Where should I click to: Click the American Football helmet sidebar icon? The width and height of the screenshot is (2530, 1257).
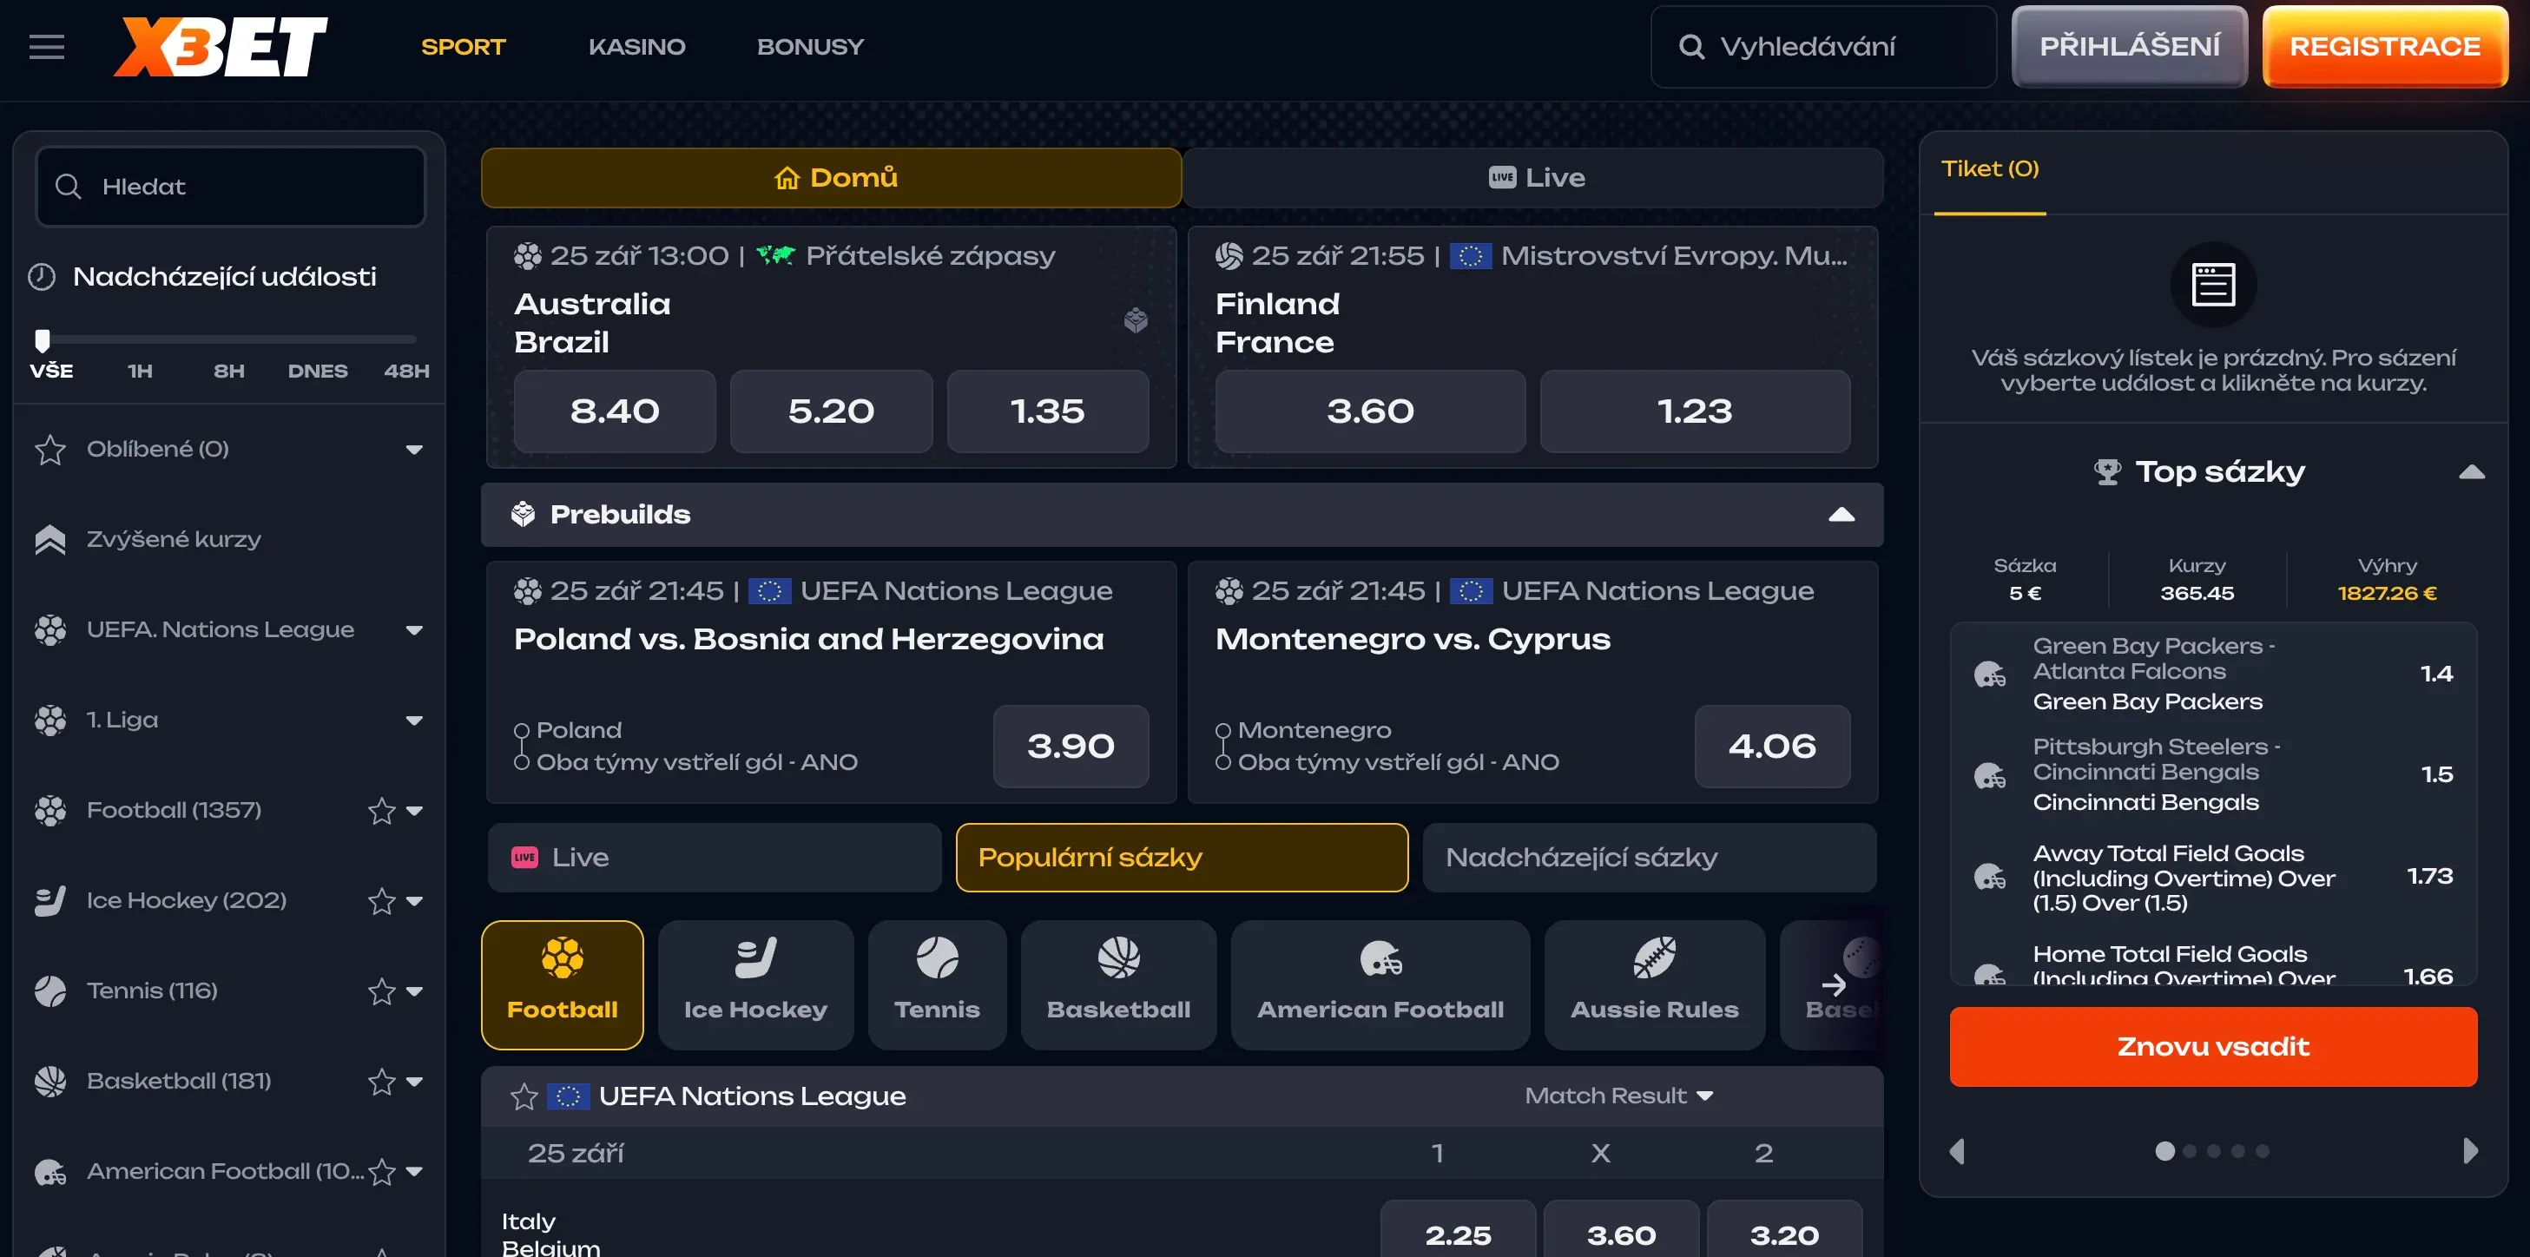(x=50, y=1172)
